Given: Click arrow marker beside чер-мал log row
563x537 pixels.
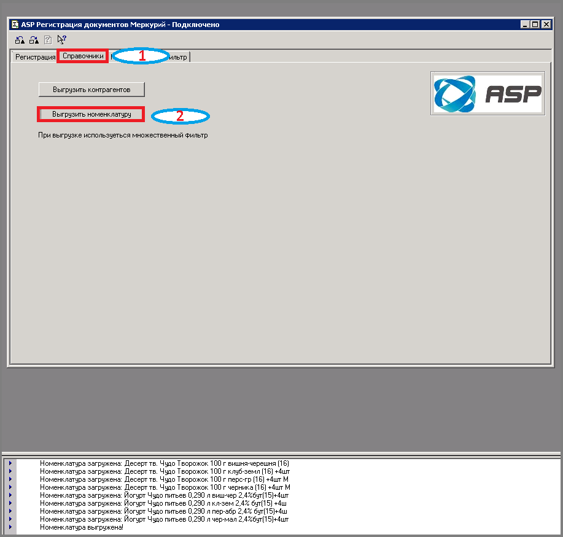Looking at the screenshot, I should (10, 519).
